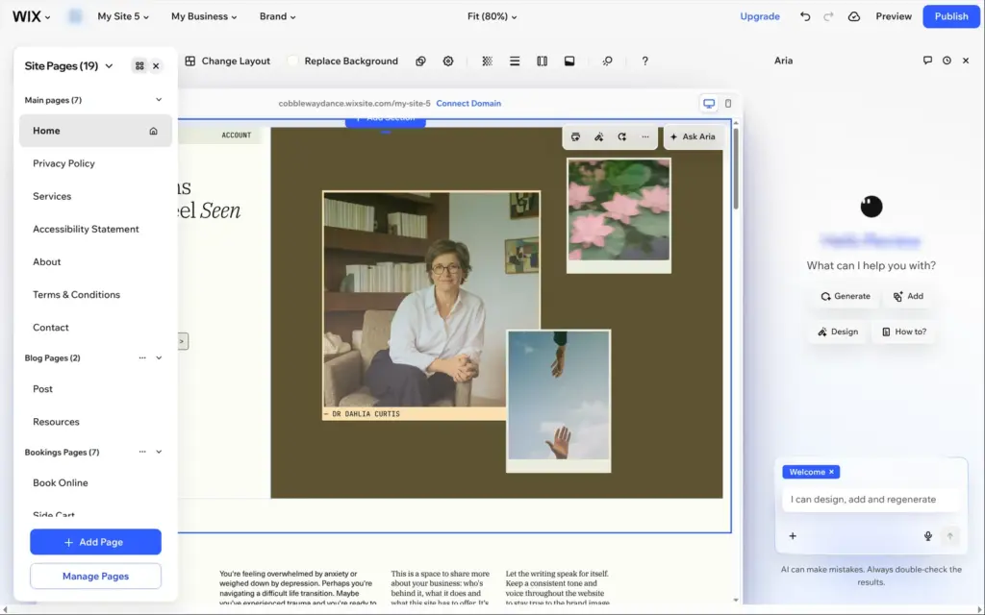Open the Fit (80%) zoom dropdown
Screen dimensions: 985x615
492,16
